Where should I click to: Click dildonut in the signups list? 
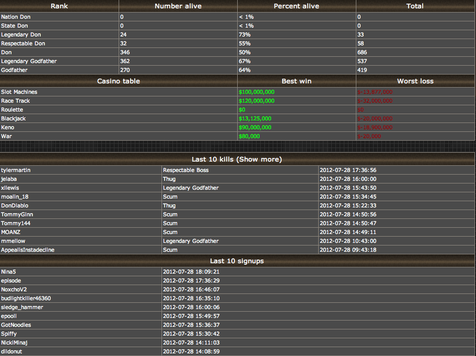[x=11, y=351]
